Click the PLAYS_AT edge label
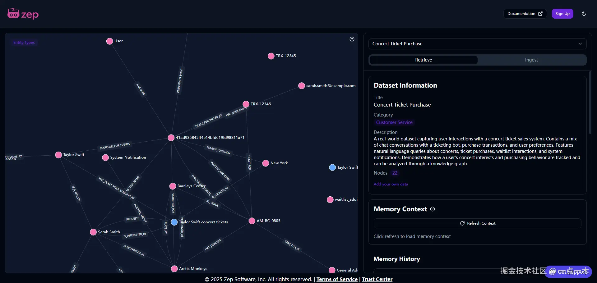The image size is (597, 283). [x=165, y=227]
